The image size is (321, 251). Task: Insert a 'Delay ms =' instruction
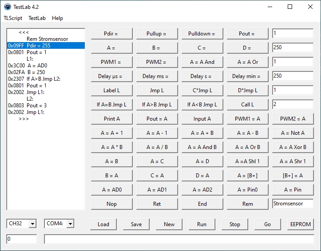(157, 76)
